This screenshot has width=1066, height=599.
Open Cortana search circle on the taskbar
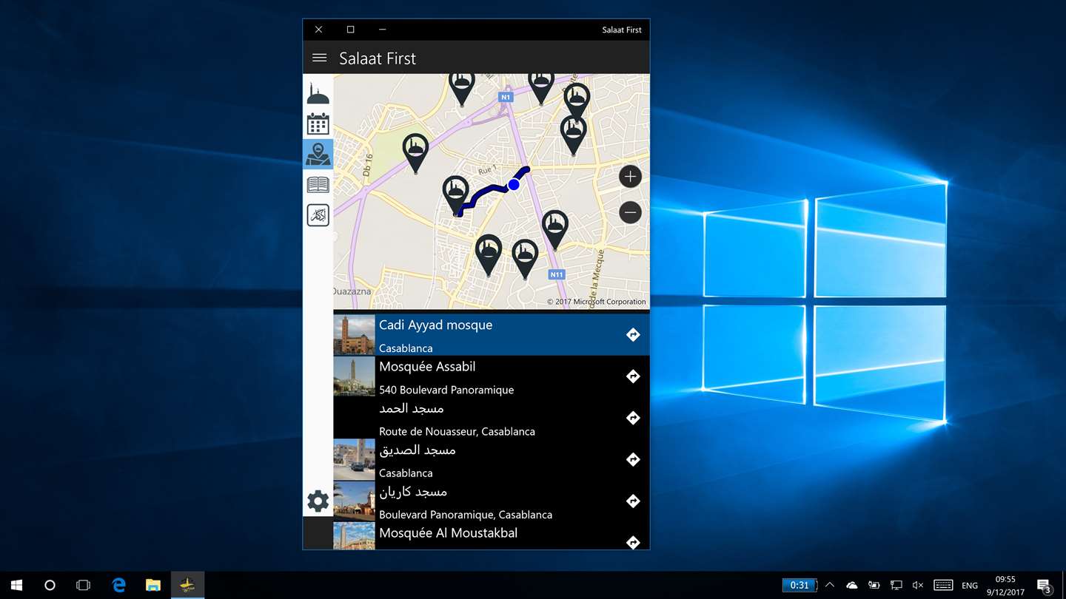point(50,585)
